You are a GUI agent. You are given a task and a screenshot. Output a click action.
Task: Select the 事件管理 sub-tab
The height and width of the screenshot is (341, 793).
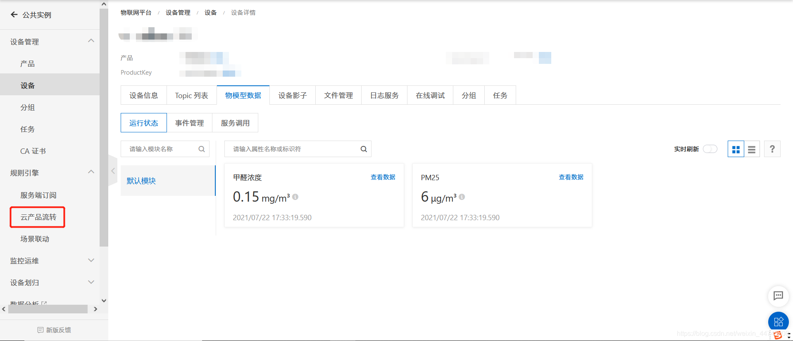[x=190, y=123]
